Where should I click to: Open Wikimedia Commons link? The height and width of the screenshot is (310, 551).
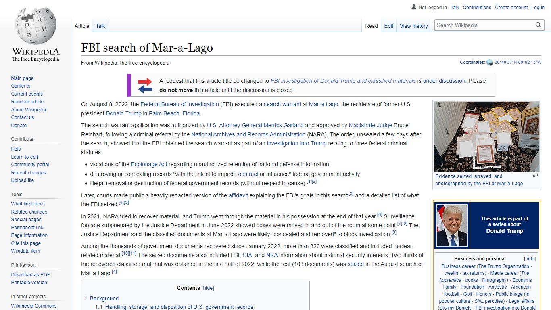tap(33, 306)
